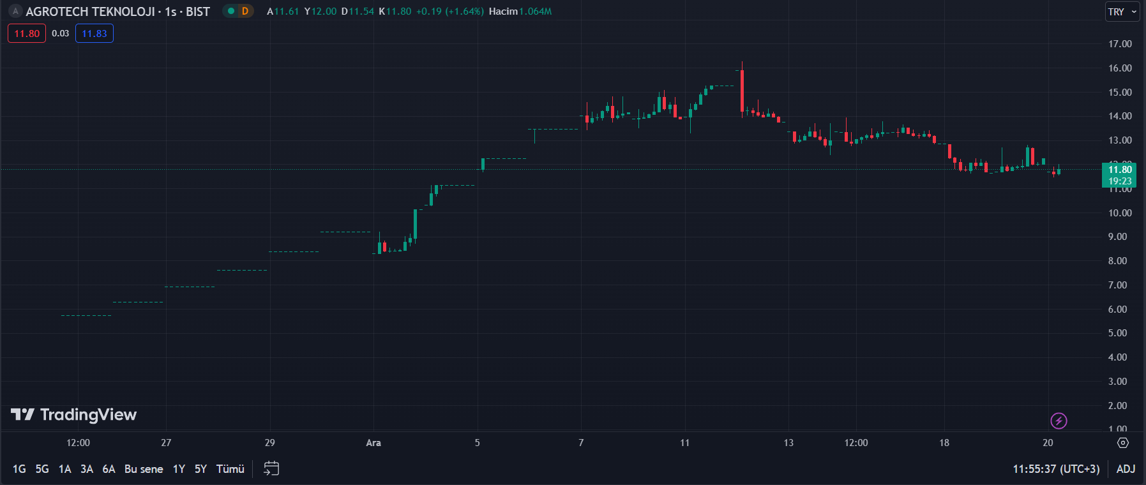
Task: Open chart settings gear icon
Action: 1123,442
